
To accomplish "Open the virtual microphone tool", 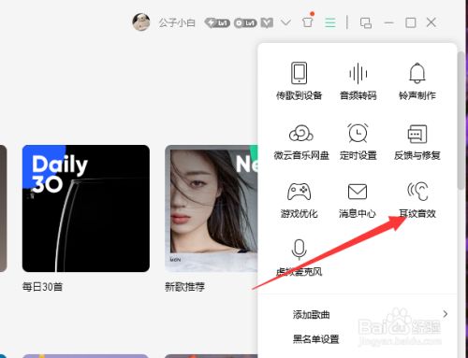I will 299,258.
